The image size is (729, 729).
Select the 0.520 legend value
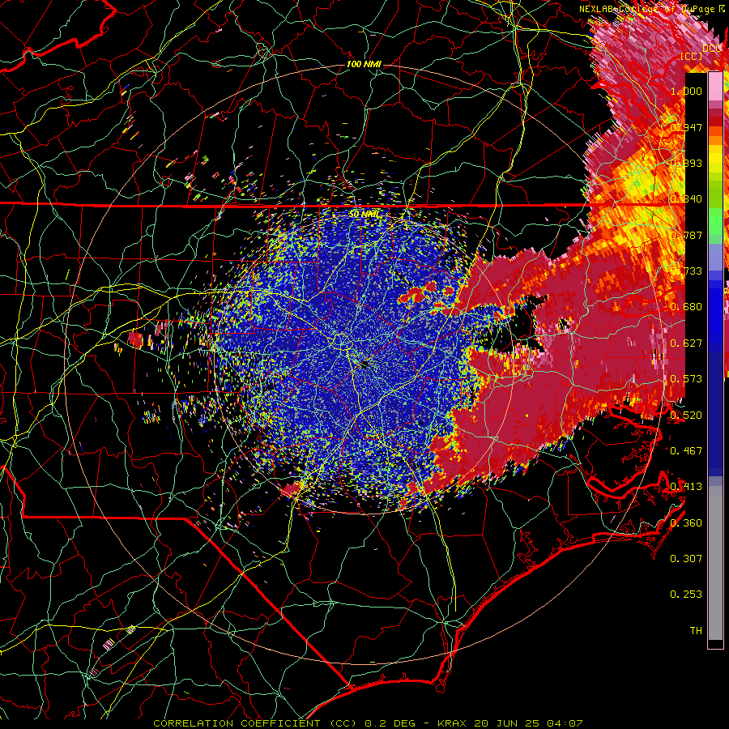(686, 416)
